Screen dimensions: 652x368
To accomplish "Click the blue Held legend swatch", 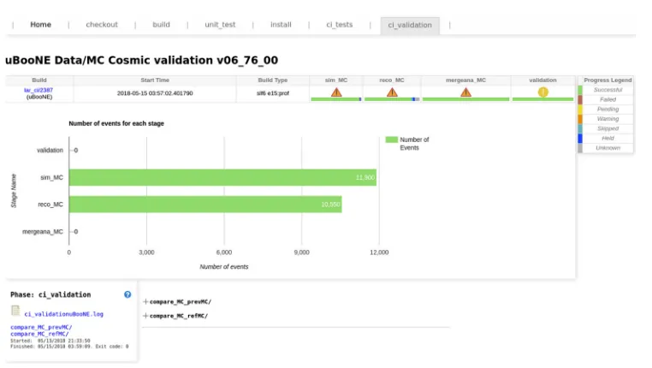I will [580, 138].
